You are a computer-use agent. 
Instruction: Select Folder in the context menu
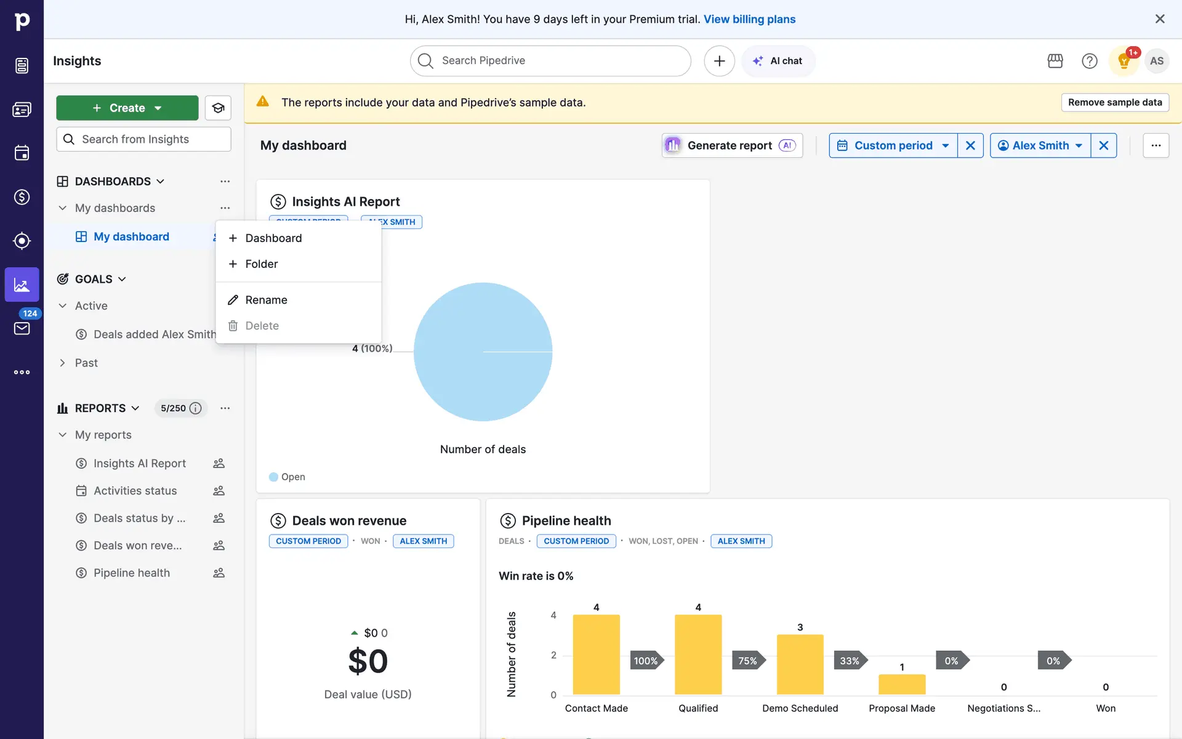[261, 264]
